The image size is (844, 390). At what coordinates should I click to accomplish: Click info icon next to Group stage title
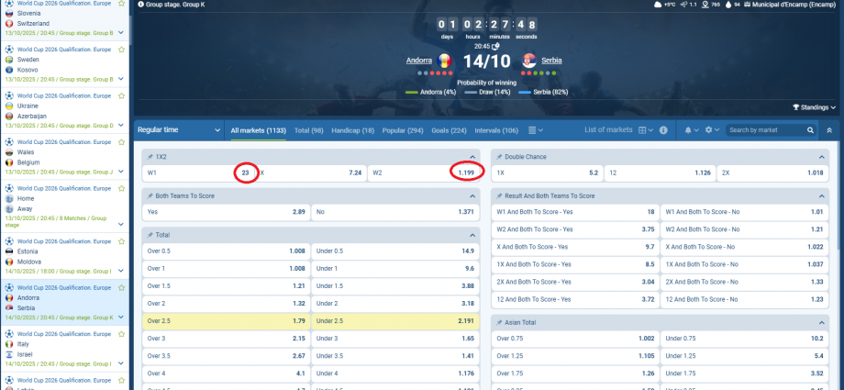tap(139, 5)
